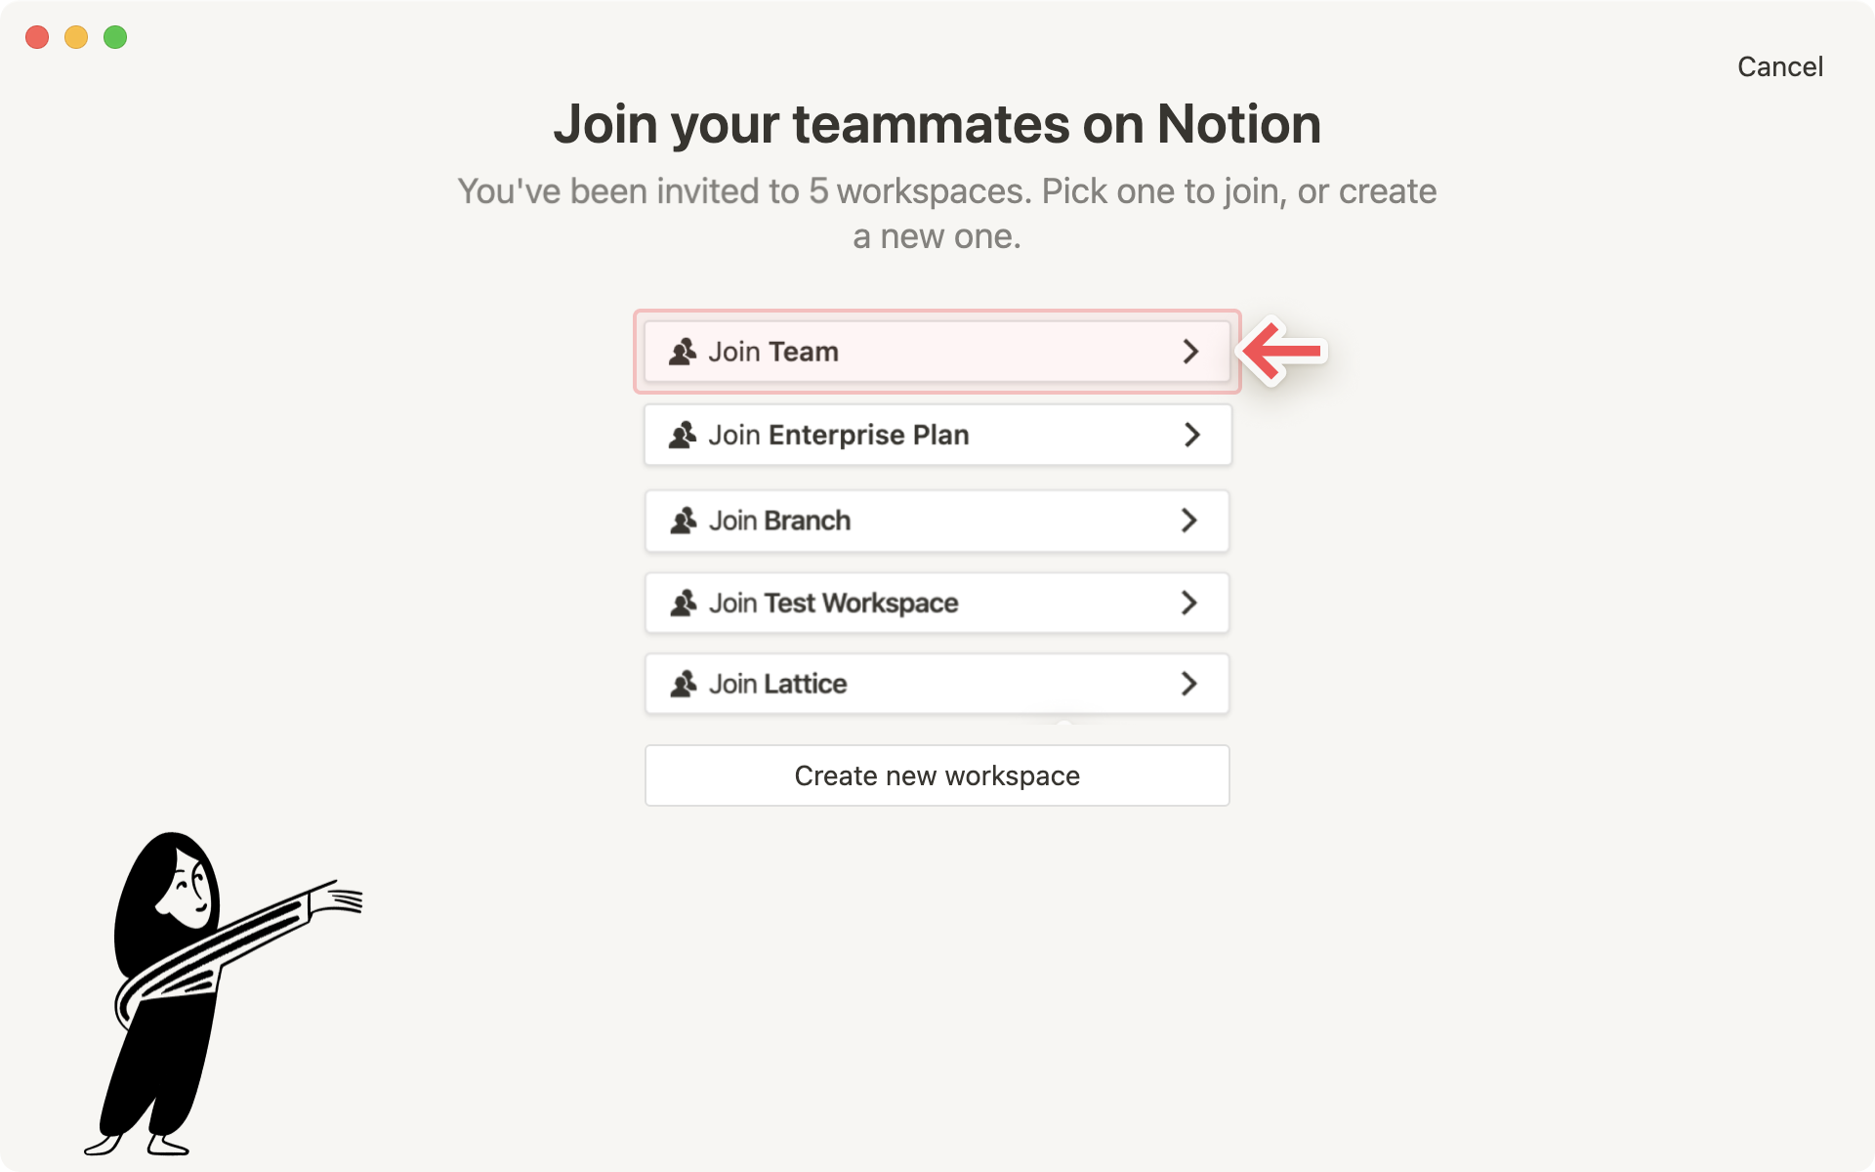Click the people icon beside Join Branch
The height and width of the screenshot is (1172, 1875).
(684, 521)
